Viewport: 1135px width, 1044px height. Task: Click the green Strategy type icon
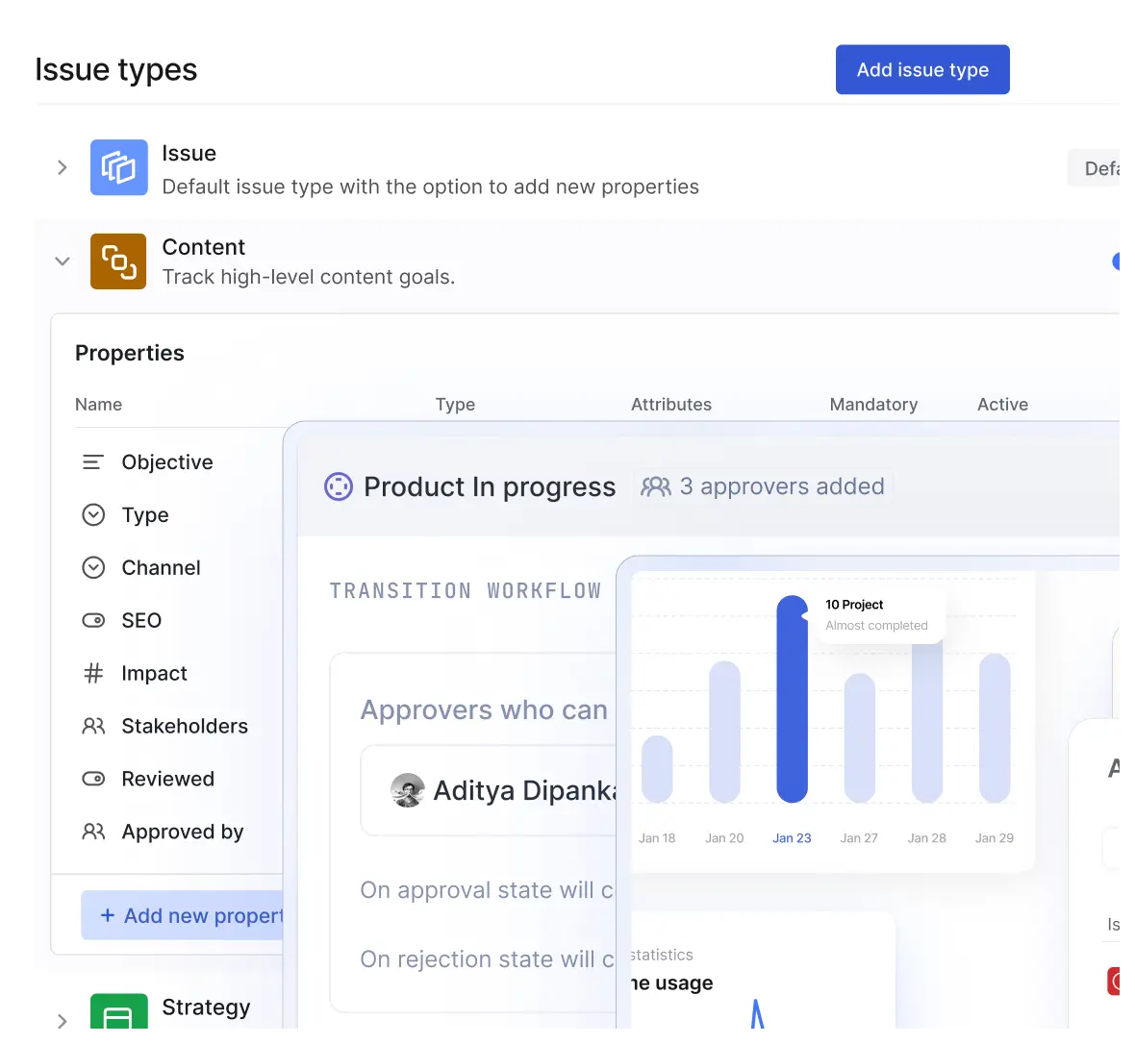pos(118,1013)
